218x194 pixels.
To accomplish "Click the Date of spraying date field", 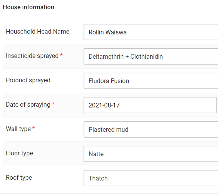I will (150, 105).
